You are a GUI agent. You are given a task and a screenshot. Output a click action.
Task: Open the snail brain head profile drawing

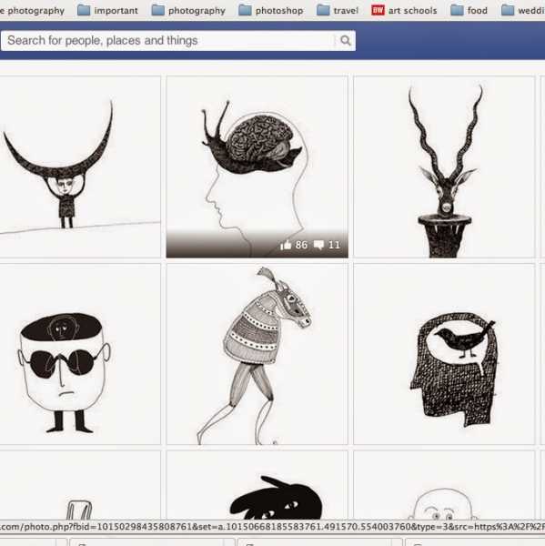coord(257,167)
